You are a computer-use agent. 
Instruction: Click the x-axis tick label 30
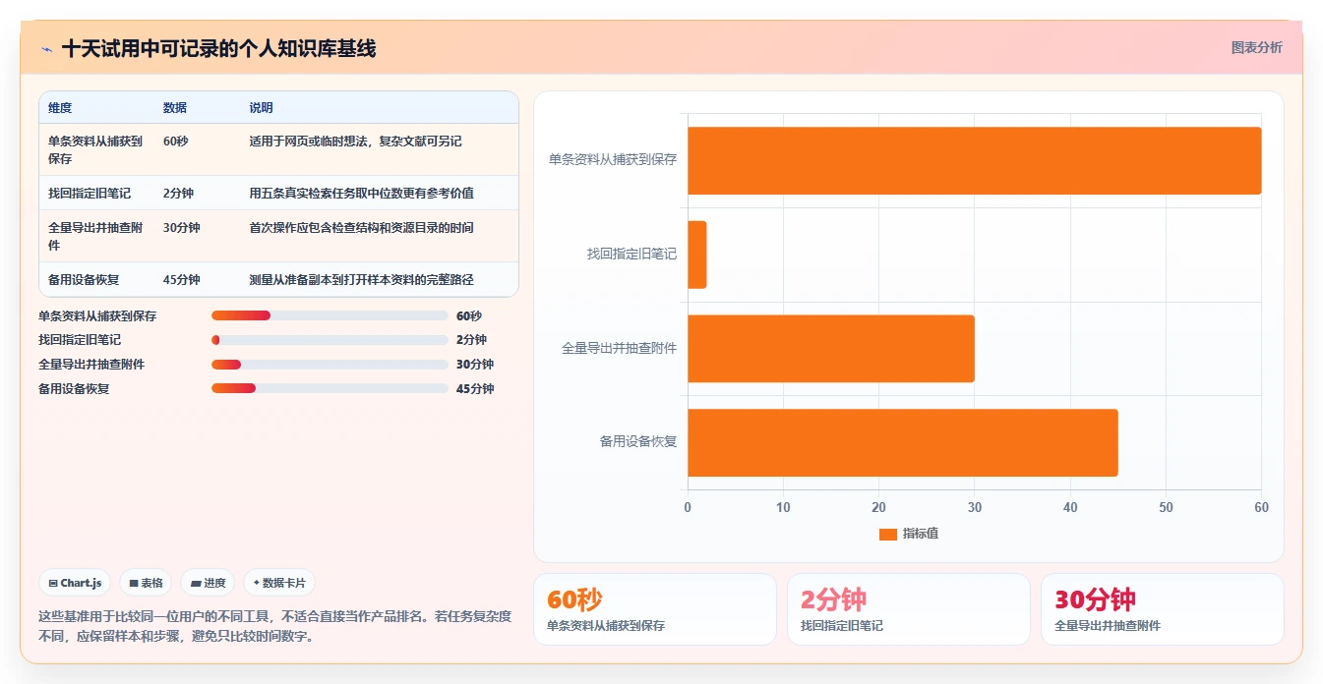click(974, 508)
